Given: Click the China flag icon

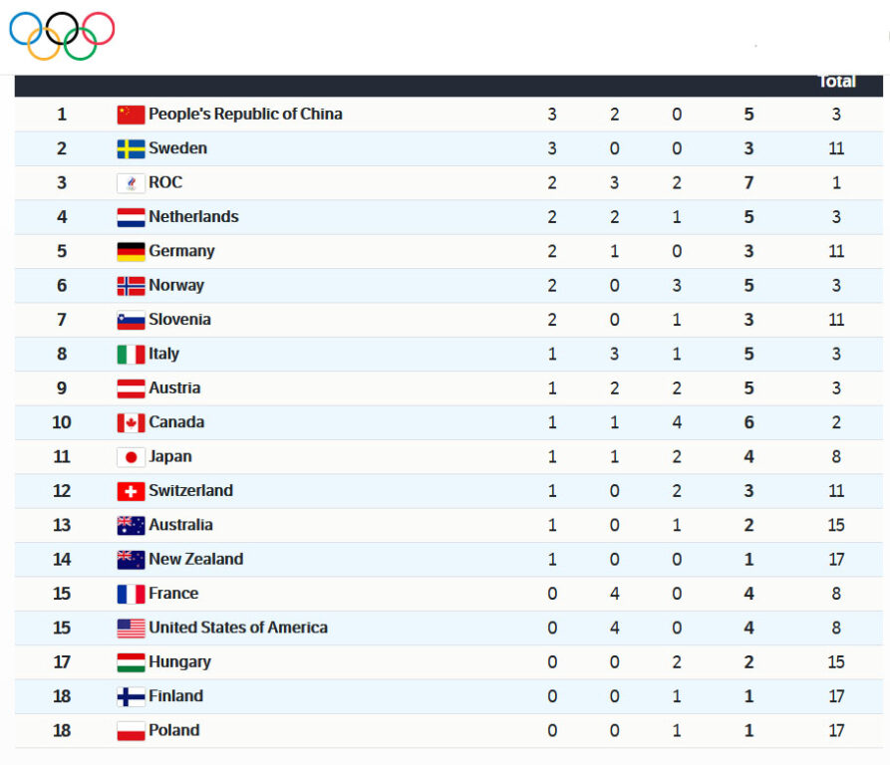Looking at the screenshot, I should click(131, 115).
